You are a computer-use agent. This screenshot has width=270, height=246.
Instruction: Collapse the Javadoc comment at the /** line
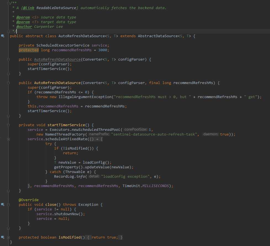click(9, 3)
